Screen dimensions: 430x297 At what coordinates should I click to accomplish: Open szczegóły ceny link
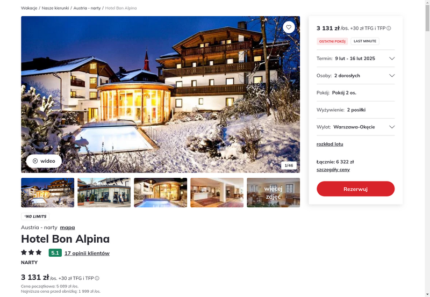pyautogui.click(x=333, y=170)
